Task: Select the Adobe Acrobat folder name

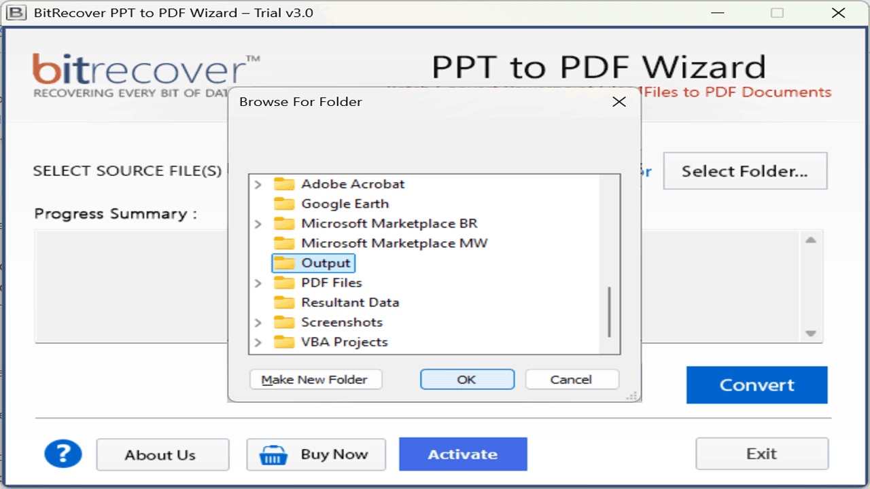Action: (x=353, y=184)
